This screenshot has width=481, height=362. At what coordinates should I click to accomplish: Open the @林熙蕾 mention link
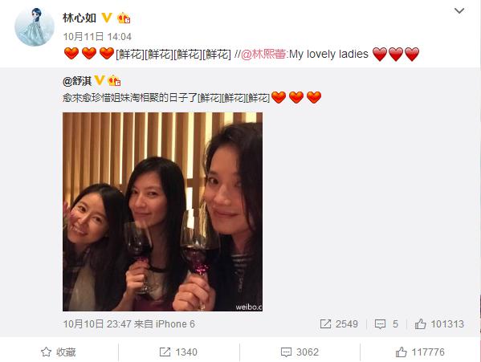263,55
